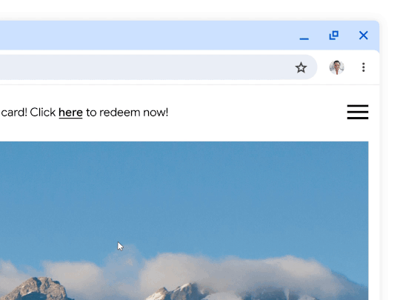The image size is (400, 300).
Task: Open the page's hamburger navigation menu
Action: (x=357, y=112)
